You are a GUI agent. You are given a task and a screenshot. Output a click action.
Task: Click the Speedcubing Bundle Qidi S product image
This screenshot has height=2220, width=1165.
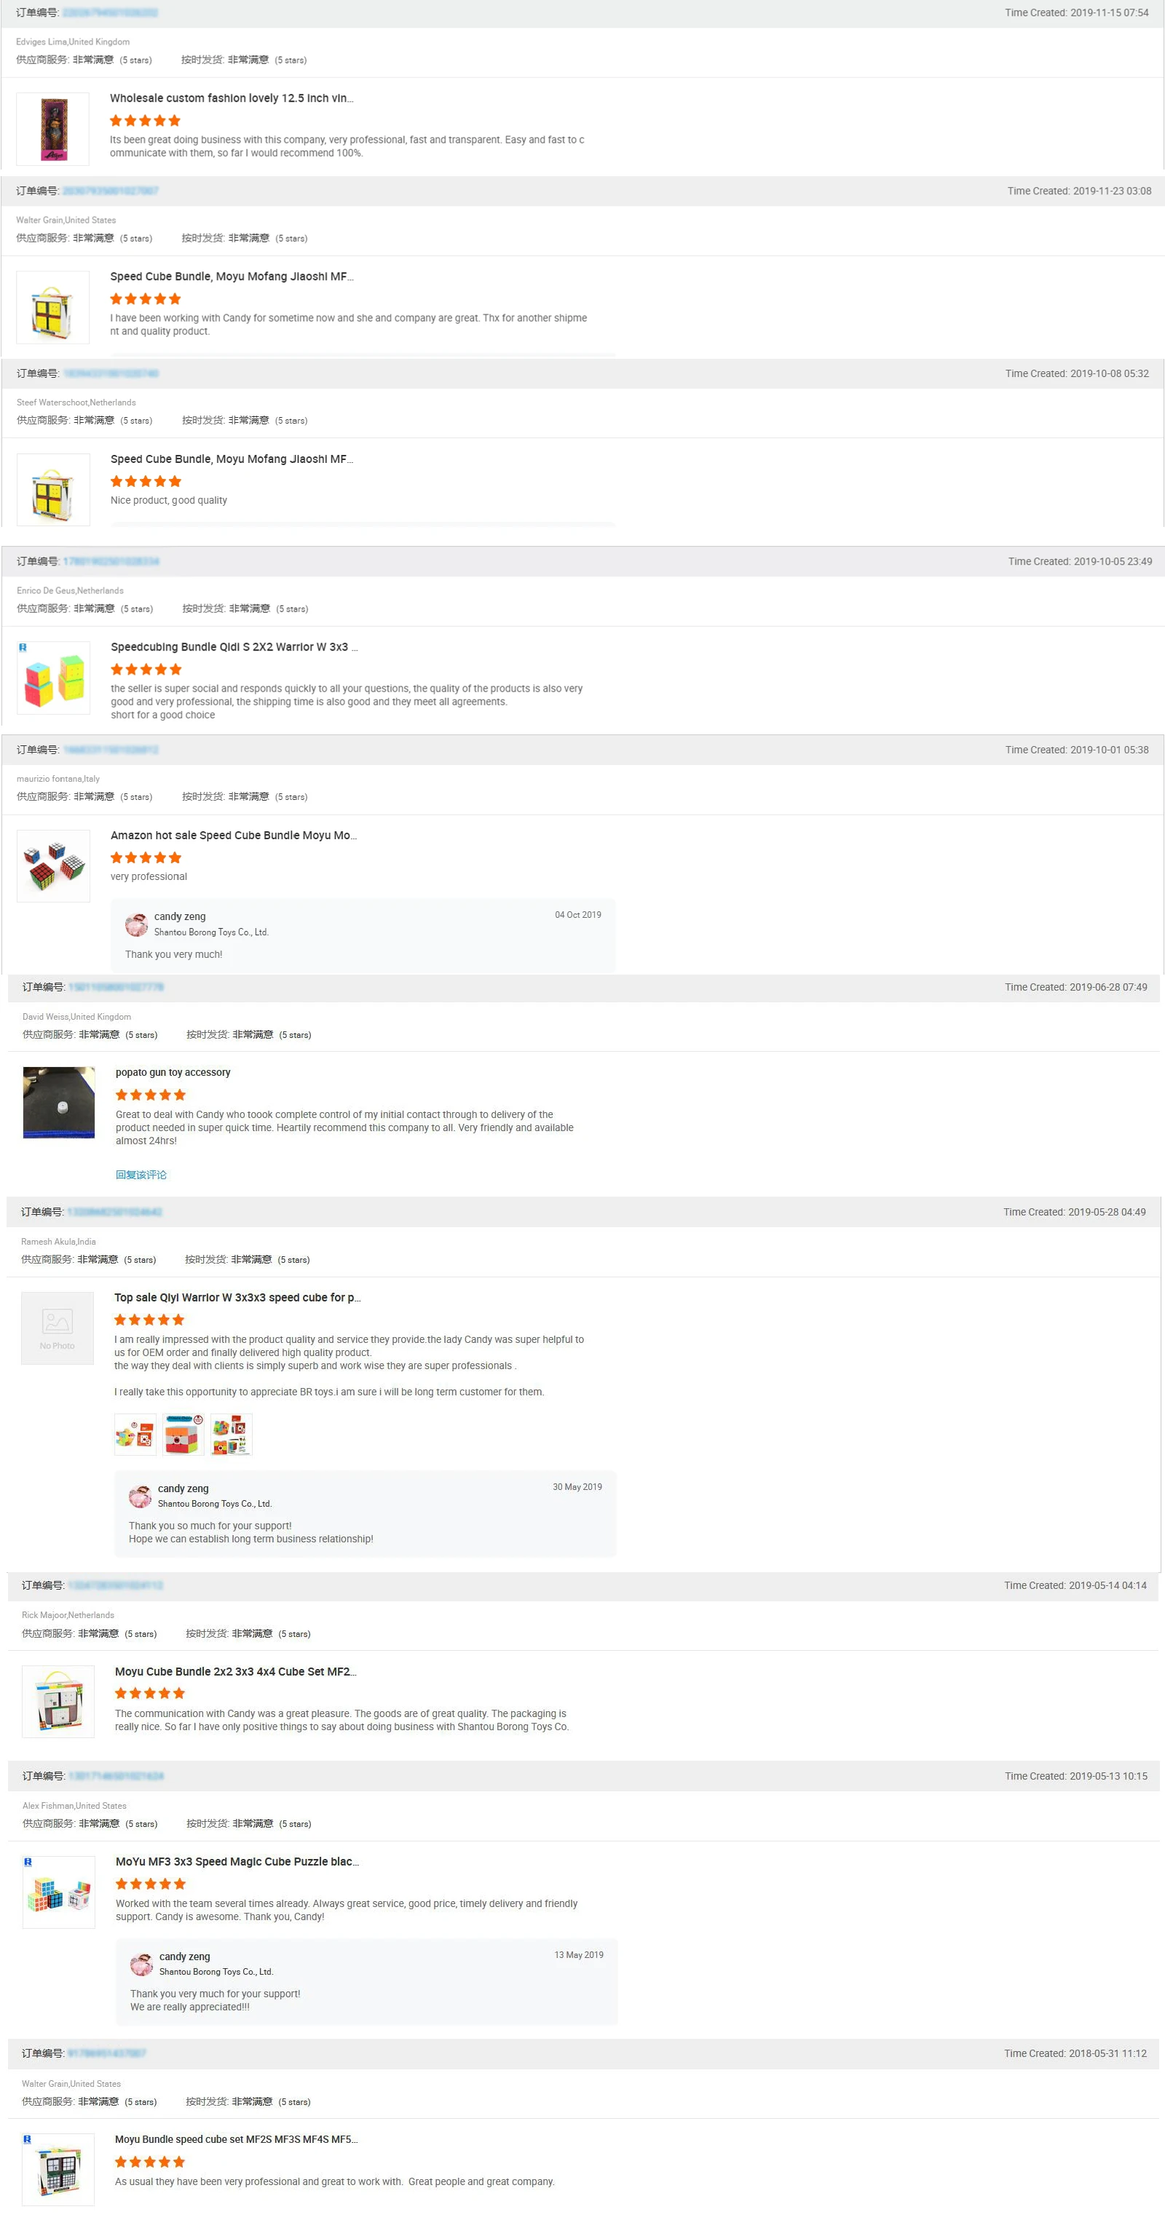point(53,678)
